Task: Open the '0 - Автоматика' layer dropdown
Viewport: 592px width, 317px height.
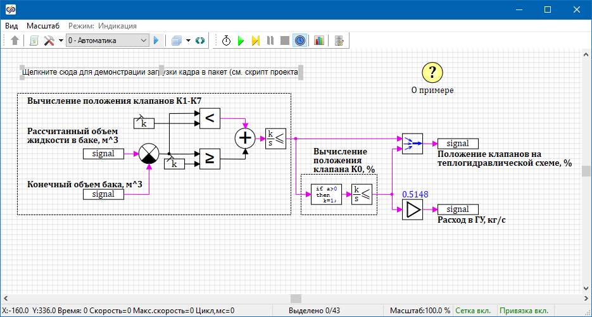Action: pos(107,40)
